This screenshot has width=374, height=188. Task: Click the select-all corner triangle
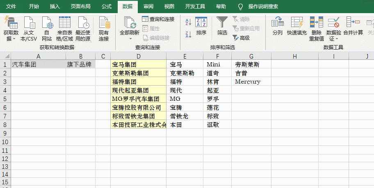click(7, 57)
